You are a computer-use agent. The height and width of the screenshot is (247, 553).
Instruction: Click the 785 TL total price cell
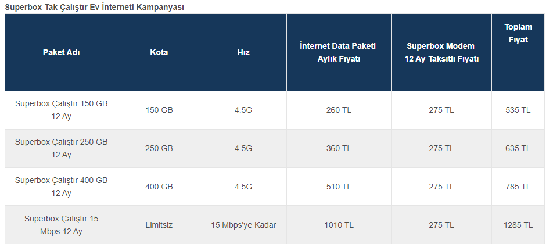[x=518, y=187]
